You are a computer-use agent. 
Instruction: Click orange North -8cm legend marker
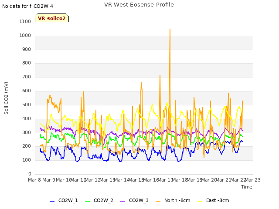[x=158, y=201]
